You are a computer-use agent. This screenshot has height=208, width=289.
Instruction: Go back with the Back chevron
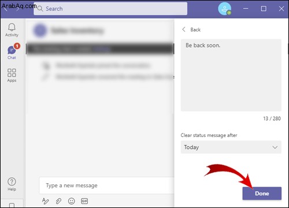pos(184,29)
